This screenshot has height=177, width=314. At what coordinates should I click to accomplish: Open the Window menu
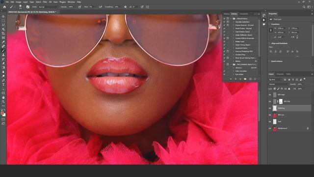(71, 2)
